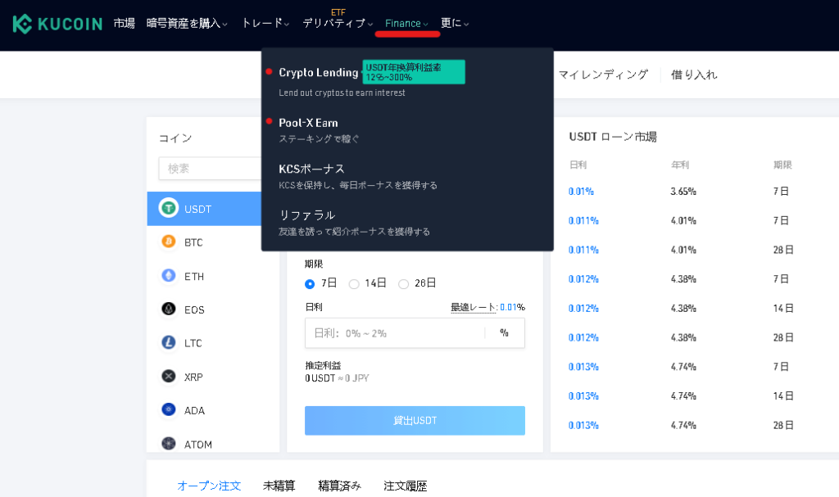Focus the 日利 rate input field

pyautogui.click(x=415, y=332)
